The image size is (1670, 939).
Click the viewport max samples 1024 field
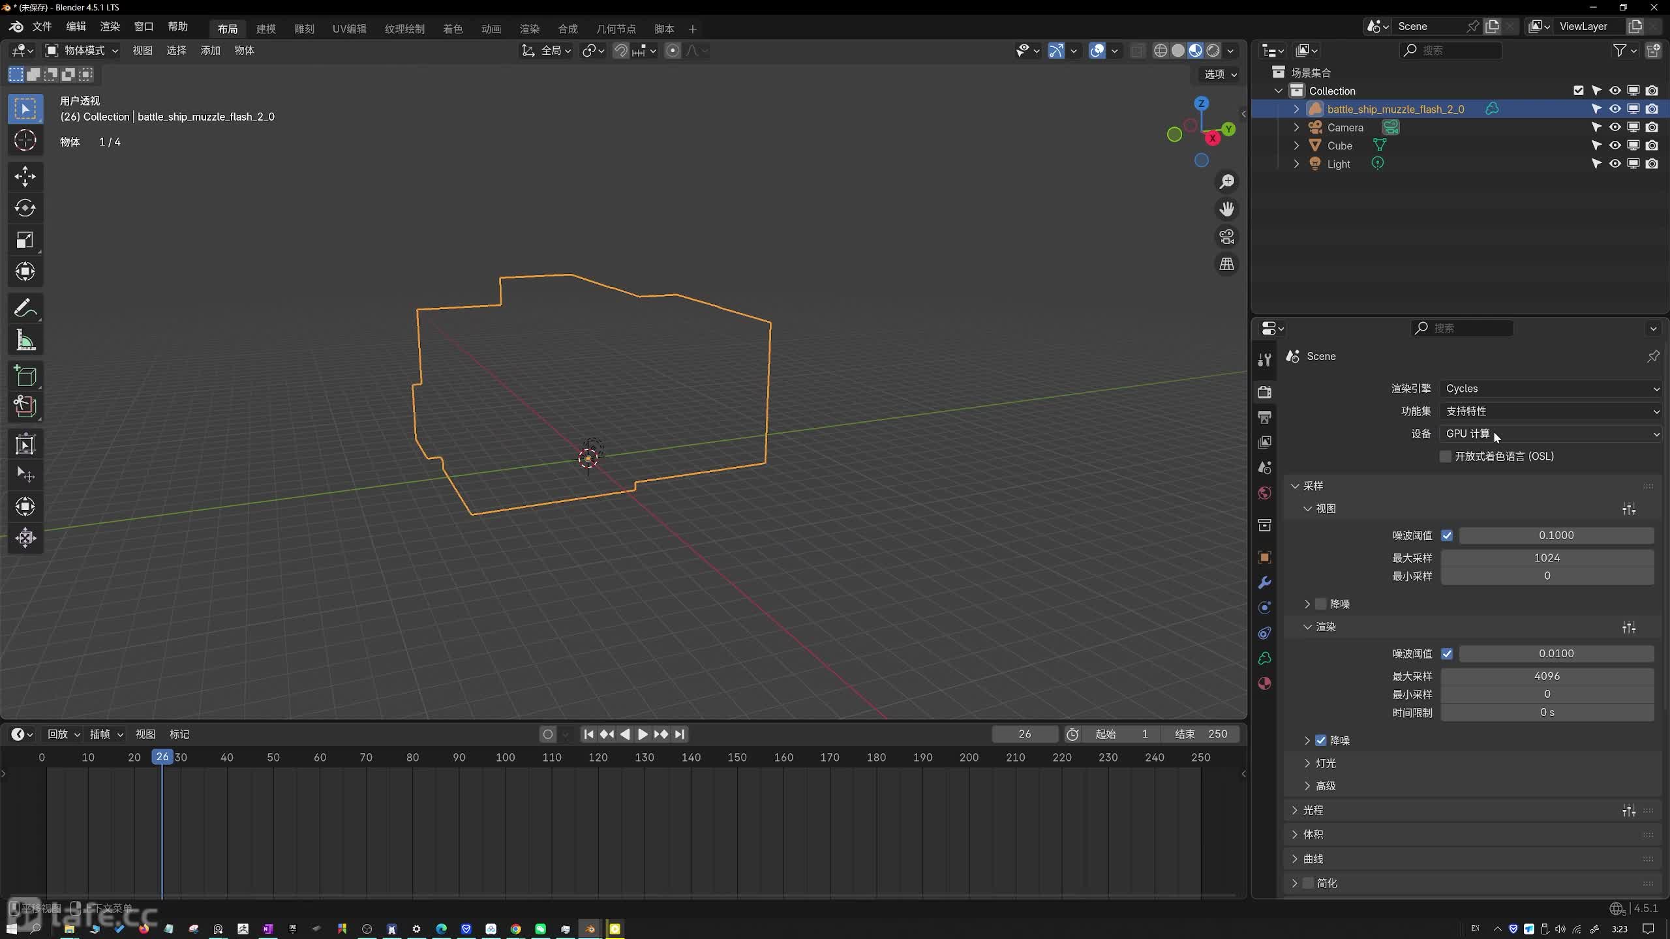tap(1547, 558)
